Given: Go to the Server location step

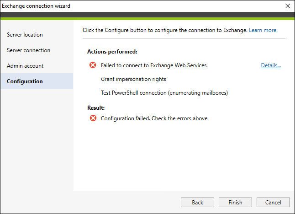Looking at the screenshot, I should pos(25,35).
